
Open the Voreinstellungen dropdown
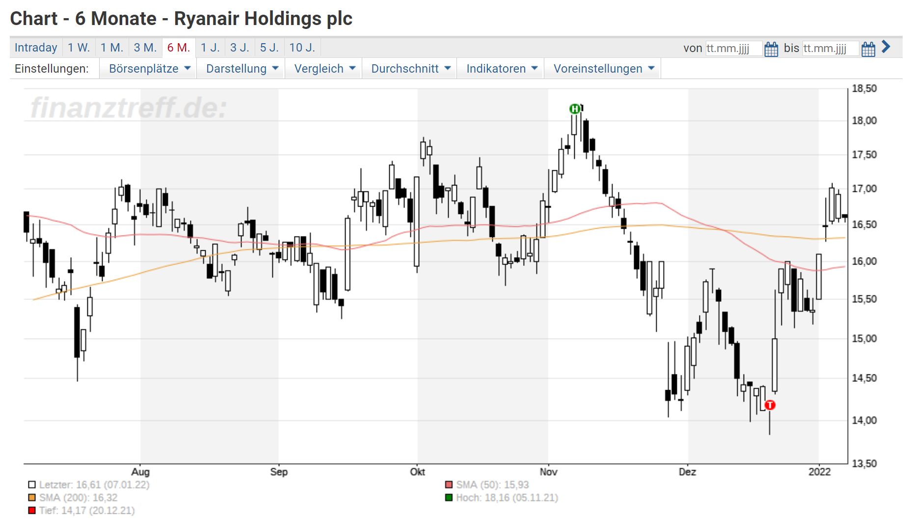click(603, 69)
